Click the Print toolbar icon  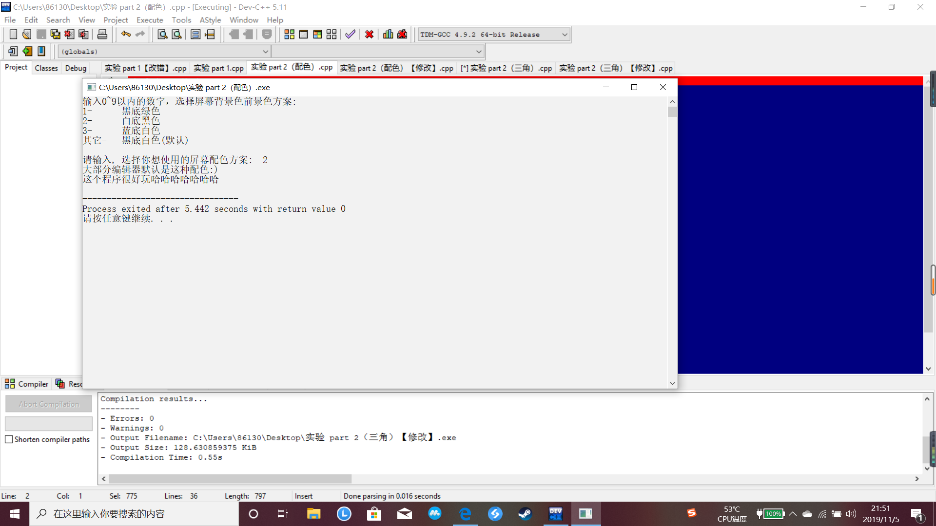102,34
